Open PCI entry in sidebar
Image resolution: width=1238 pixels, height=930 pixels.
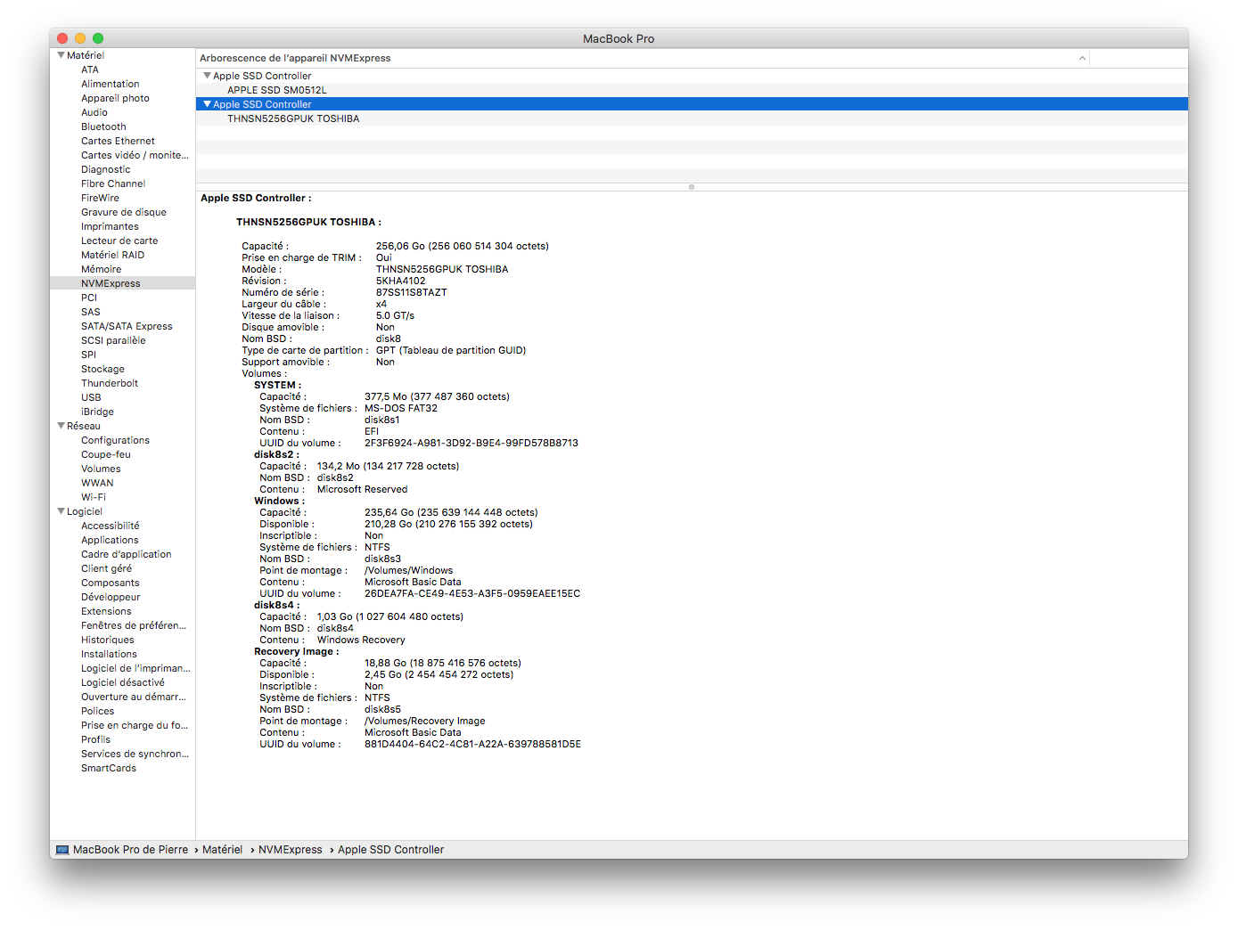pyautogui.click(x=89, y=298)
